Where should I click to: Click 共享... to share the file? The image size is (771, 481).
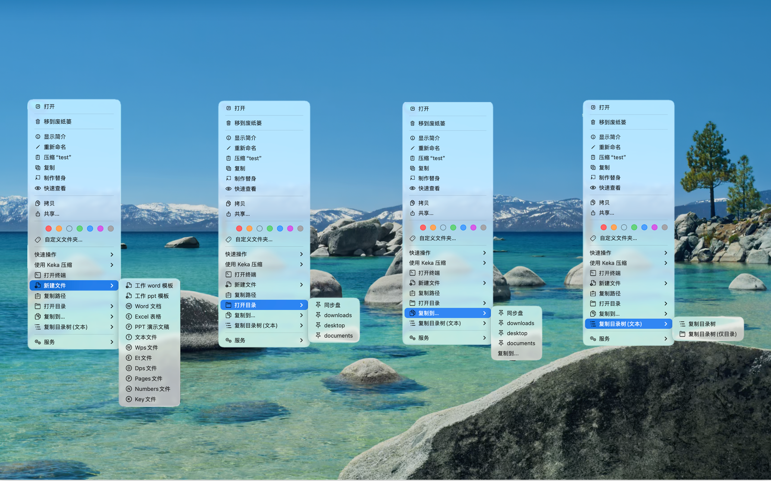(x=51, y=213)
